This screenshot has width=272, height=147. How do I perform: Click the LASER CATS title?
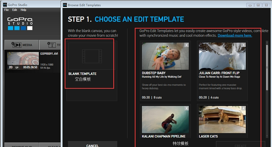tap(208, 136)
